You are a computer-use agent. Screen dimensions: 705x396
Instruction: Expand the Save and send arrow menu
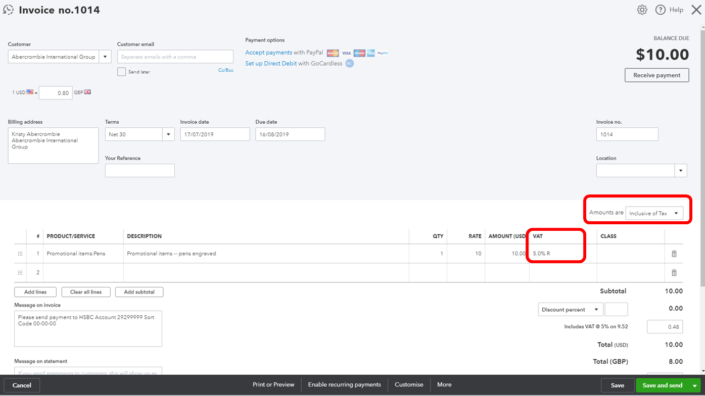[x=694, y=385]
